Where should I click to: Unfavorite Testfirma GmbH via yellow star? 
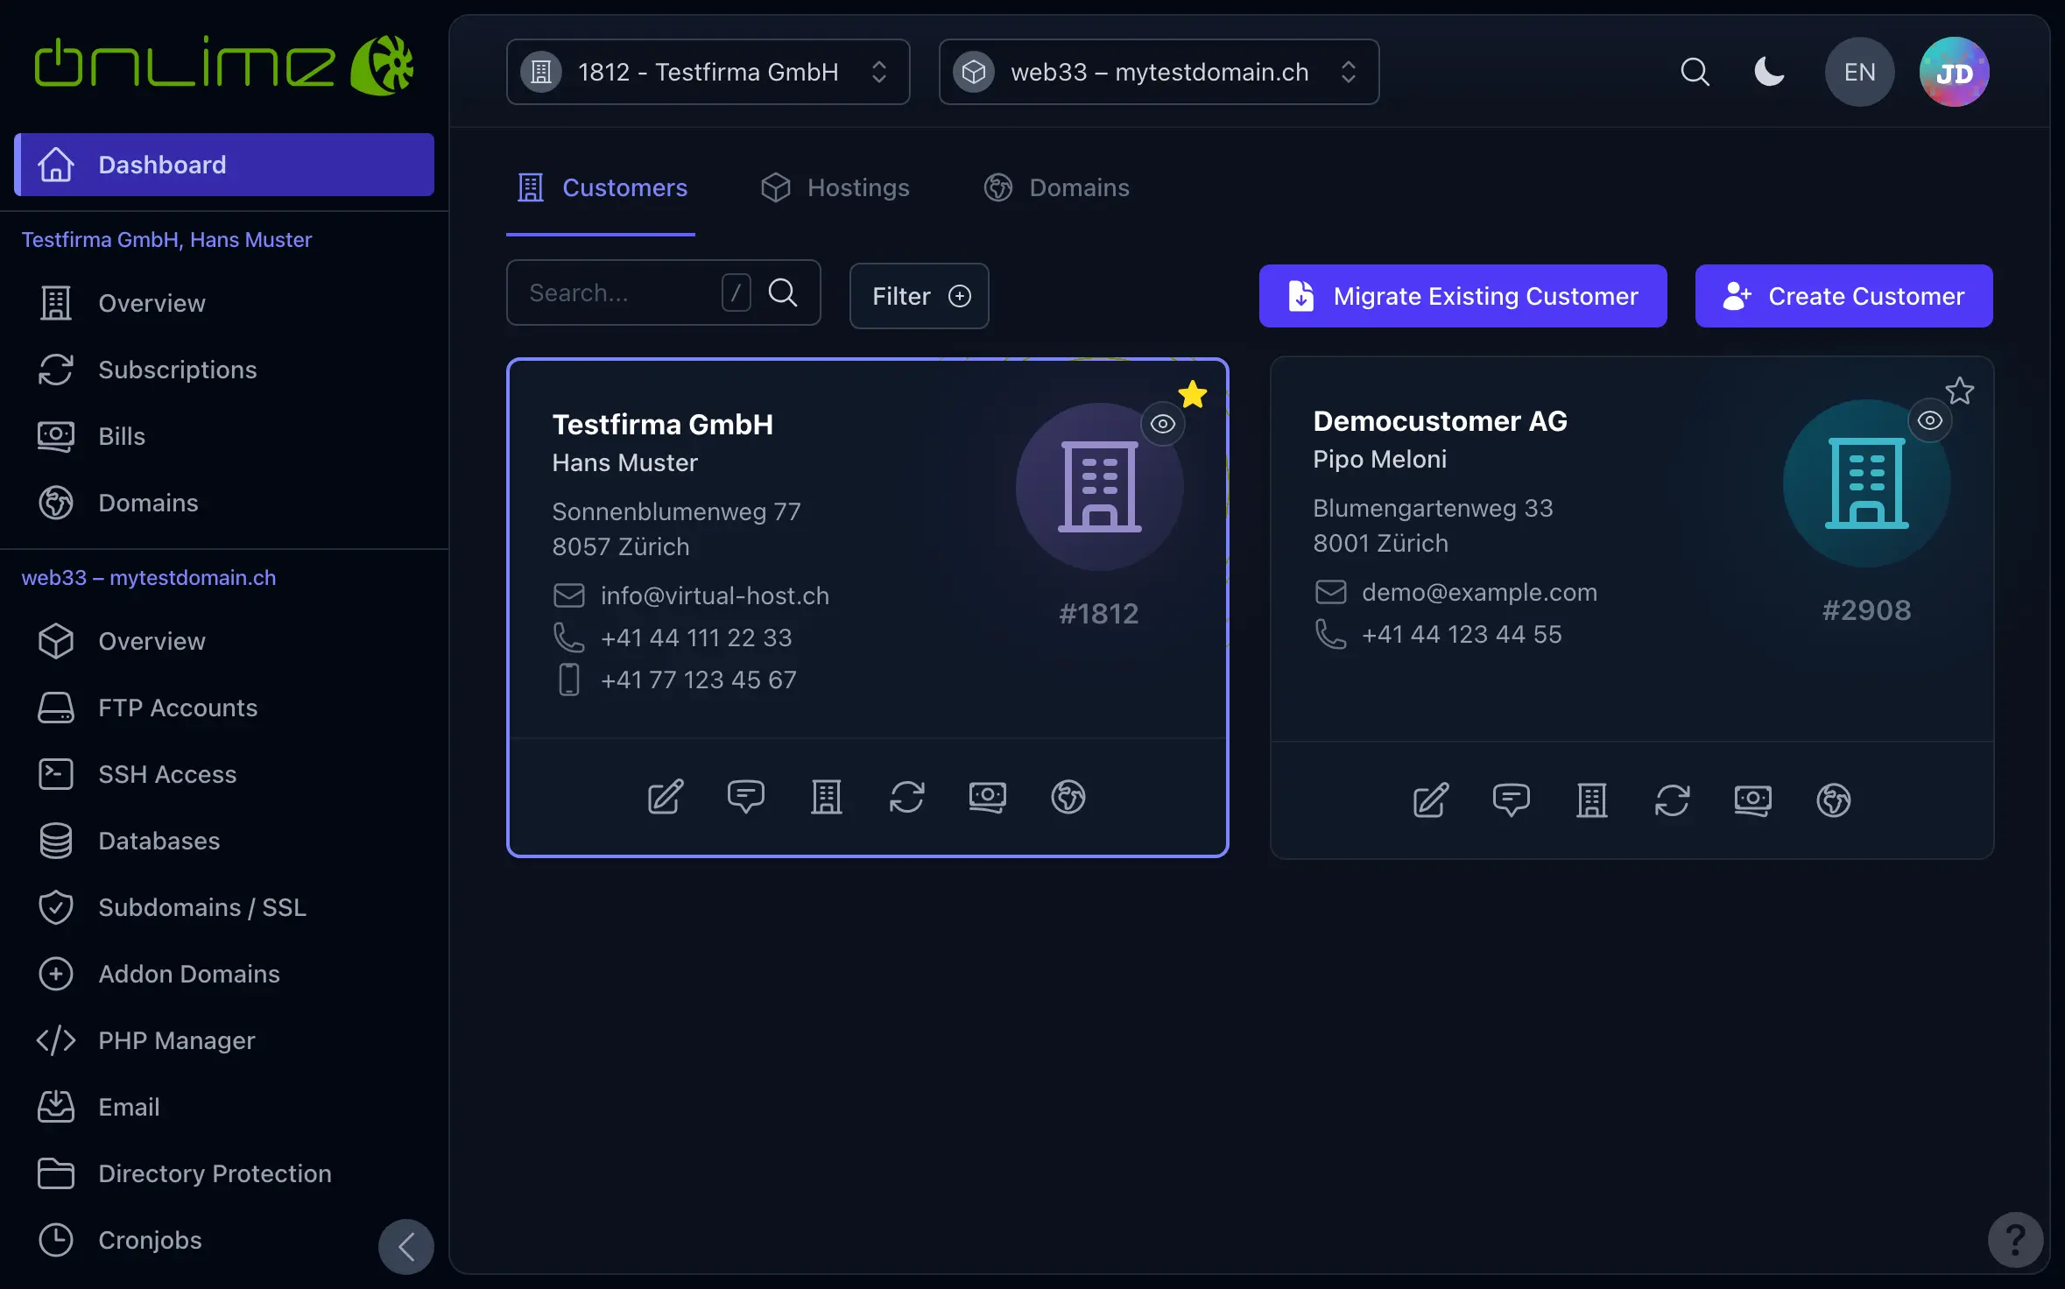1192,394
